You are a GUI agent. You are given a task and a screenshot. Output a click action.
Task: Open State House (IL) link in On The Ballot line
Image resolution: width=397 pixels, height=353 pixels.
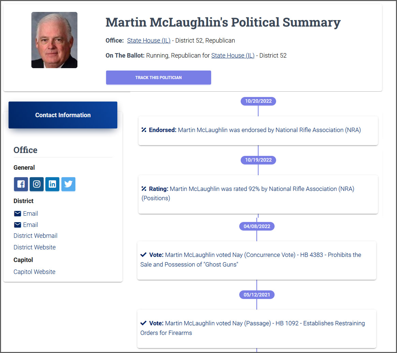point(233,56)
